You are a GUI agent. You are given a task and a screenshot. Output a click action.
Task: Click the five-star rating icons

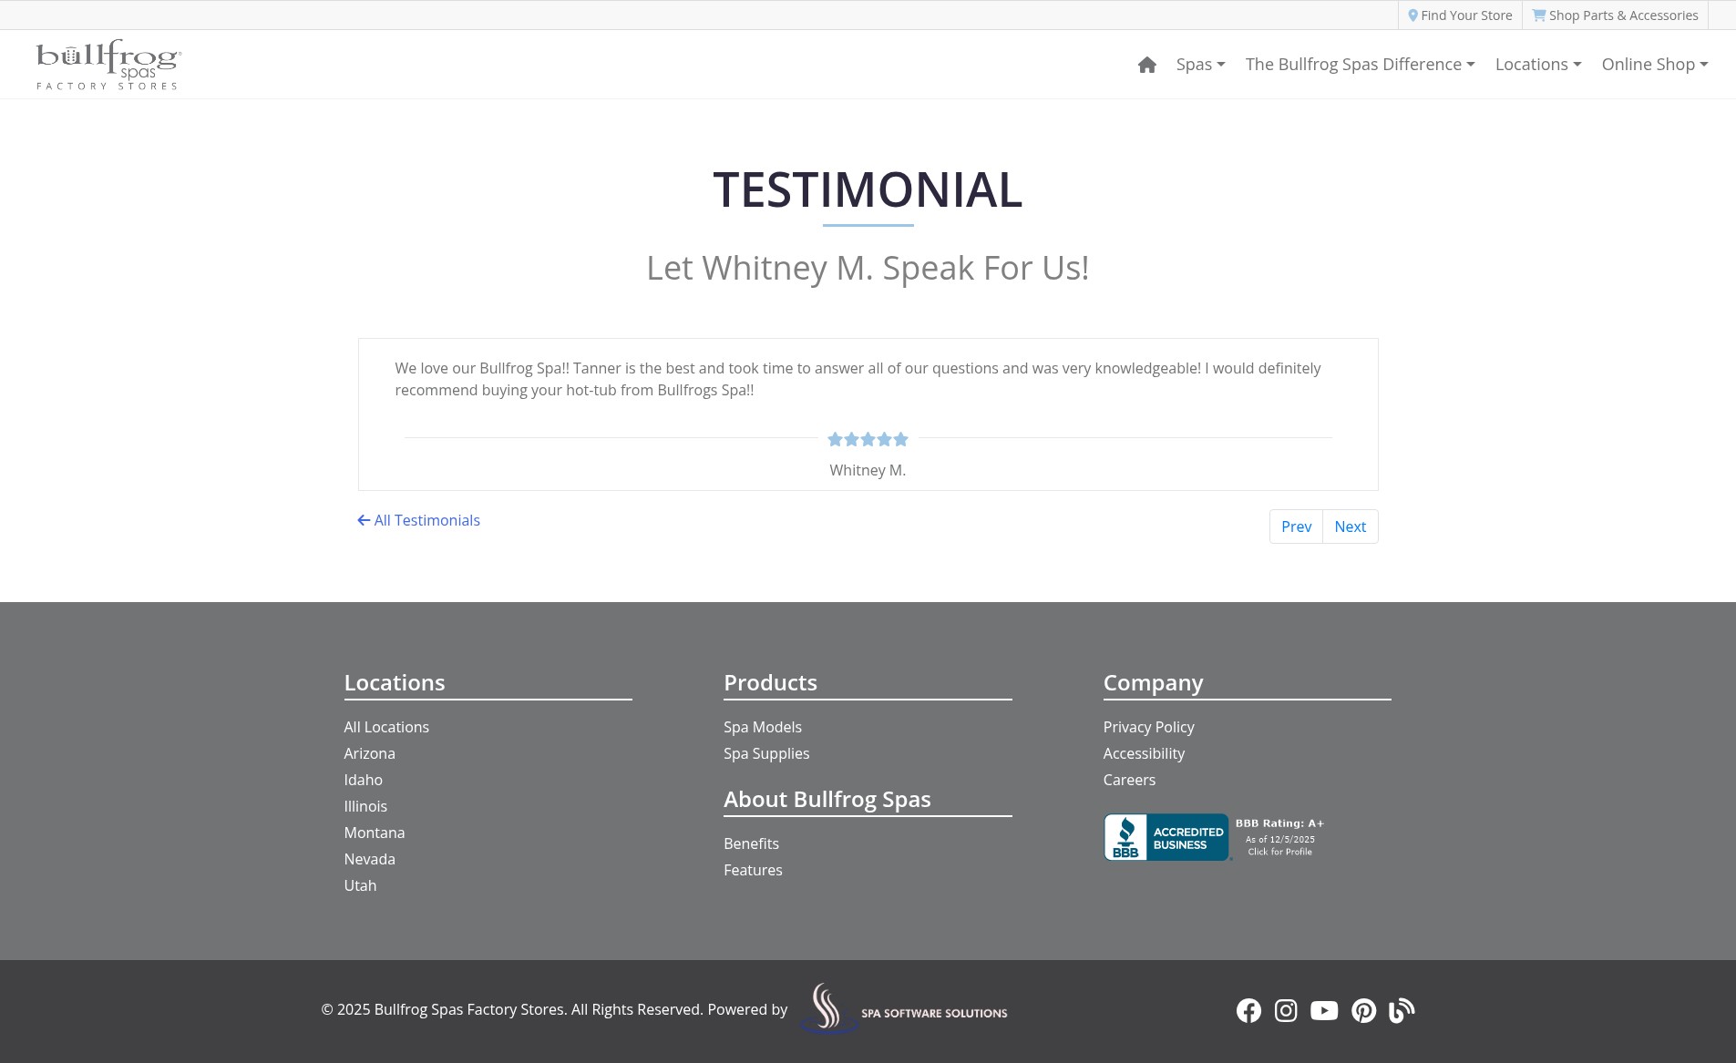click(868, 439)
